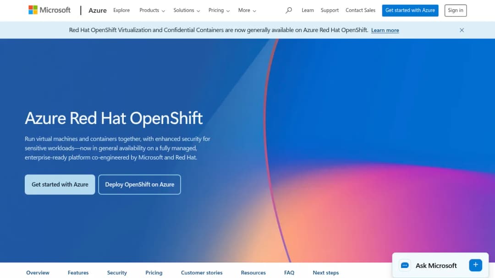This screenshot has height=278, width=495.
Task: Click the Ask Microsoft chat bubble icon
Action: tap(405, 265)
